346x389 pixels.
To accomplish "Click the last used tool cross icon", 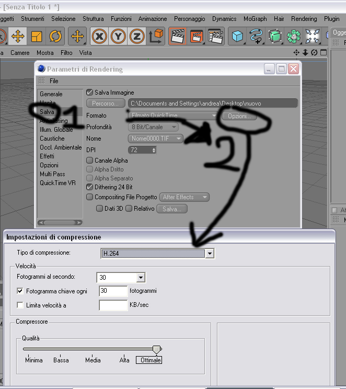I will pyautogui.click(x=77, y=36).
